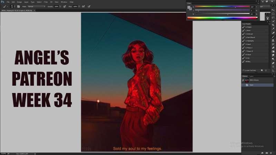276x155 pixels.
Task: Pick a color from the spectrum ramp
Action: point(222,18)
